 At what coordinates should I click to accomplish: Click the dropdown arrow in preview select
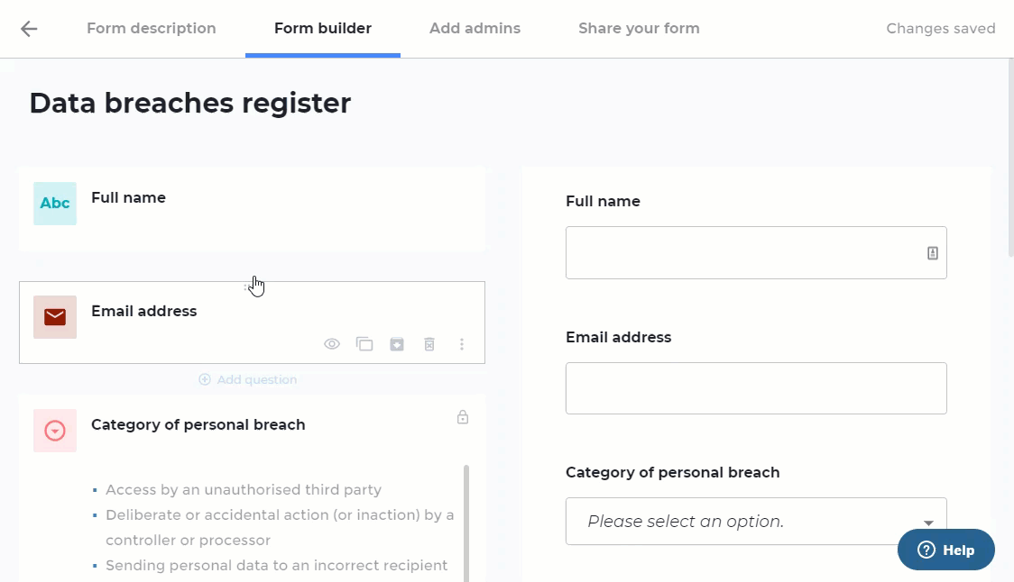pyautogui.click(x=928, y=523)
